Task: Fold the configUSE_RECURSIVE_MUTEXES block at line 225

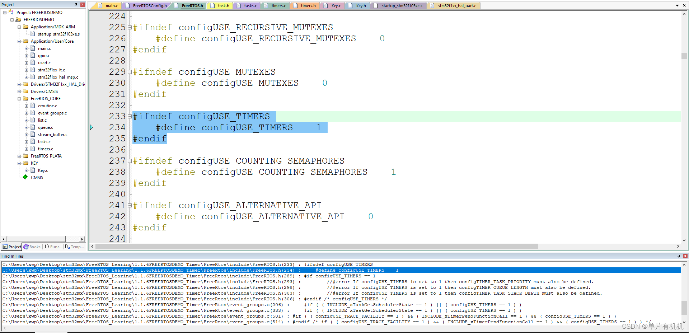Action: (x=130, y=28)
